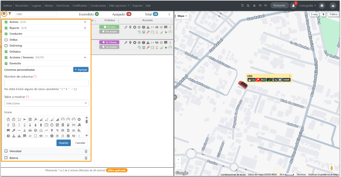Viewport: 341px width, 177px height.
Task: Delete the Velocidad custom column
Action: [x=86, y=151]
